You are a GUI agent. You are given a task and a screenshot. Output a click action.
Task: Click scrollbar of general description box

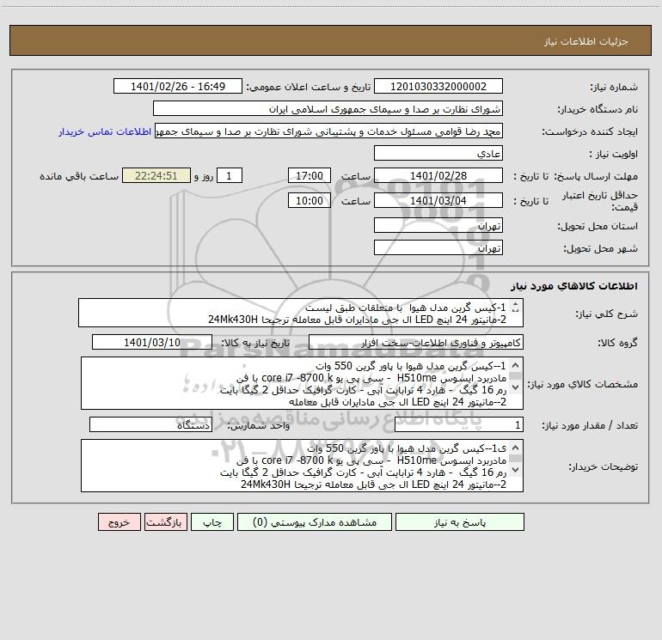(515, 308)
